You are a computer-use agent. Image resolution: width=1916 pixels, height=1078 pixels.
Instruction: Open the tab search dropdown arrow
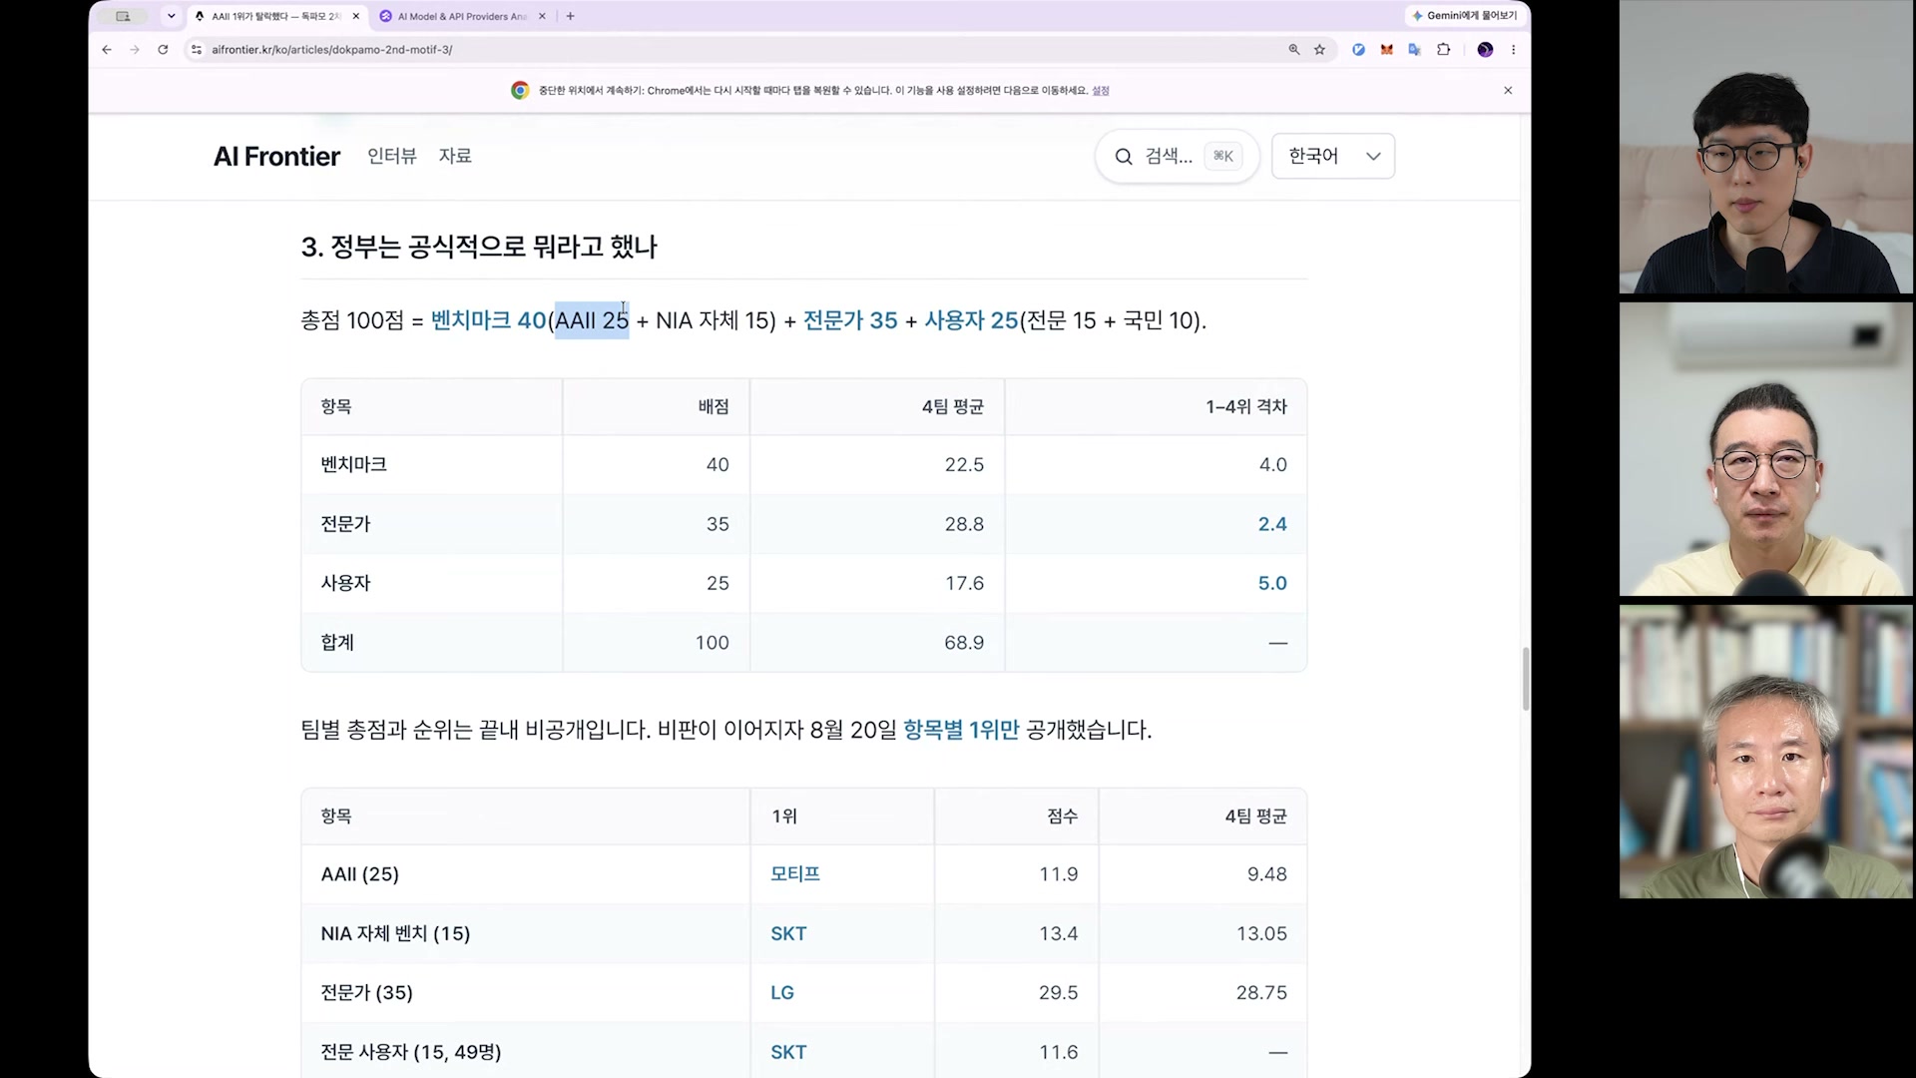click(x=172, y=16)
